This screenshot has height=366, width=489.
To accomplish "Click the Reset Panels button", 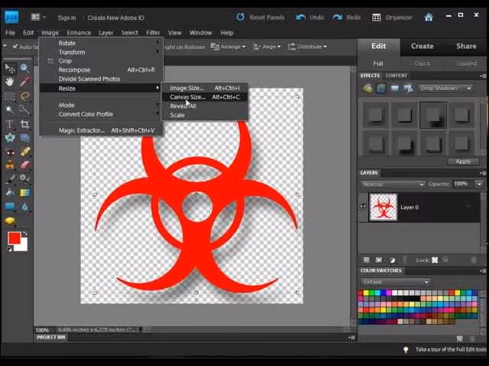I will click(261, 18).
